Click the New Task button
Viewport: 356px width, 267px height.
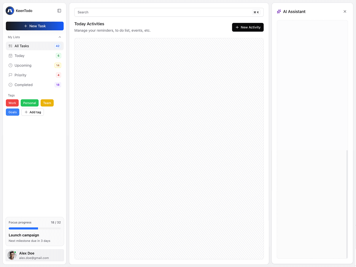click(35, 26)
